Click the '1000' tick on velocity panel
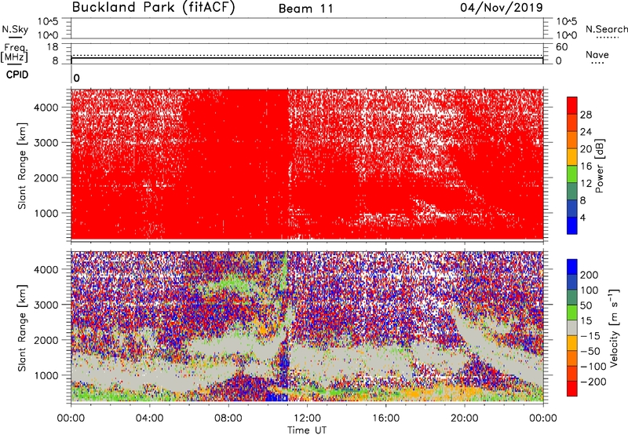 coord(46,375)
